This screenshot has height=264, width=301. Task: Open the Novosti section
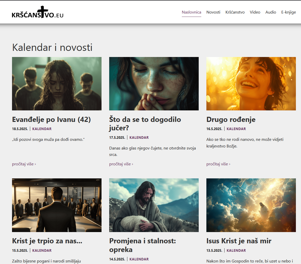point(213,12)
